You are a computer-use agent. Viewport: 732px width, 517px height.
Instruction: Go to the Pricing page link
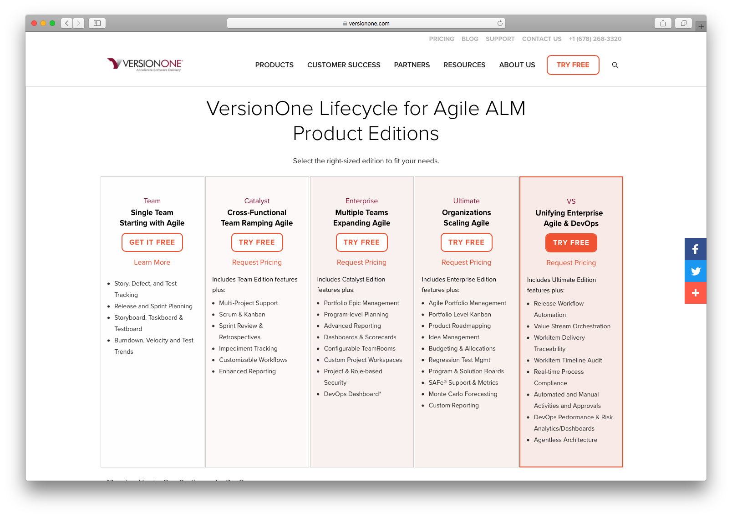442,39
